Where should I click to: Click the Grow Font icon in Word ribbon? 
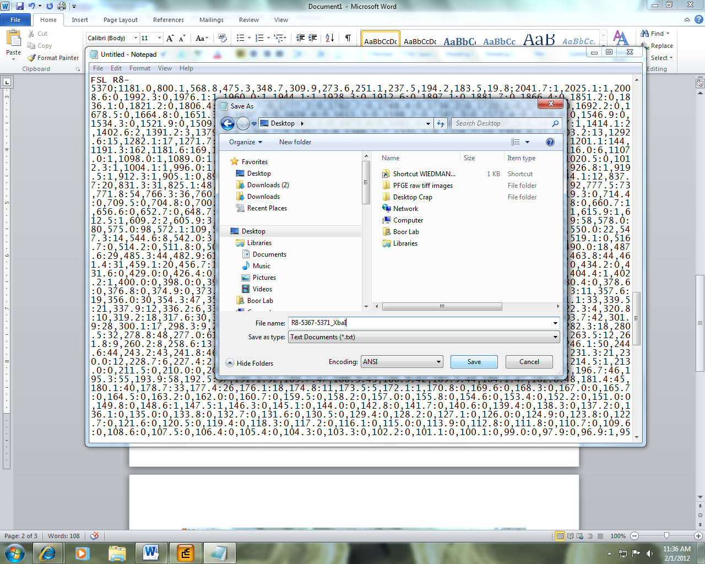click(x=170, y=38)
